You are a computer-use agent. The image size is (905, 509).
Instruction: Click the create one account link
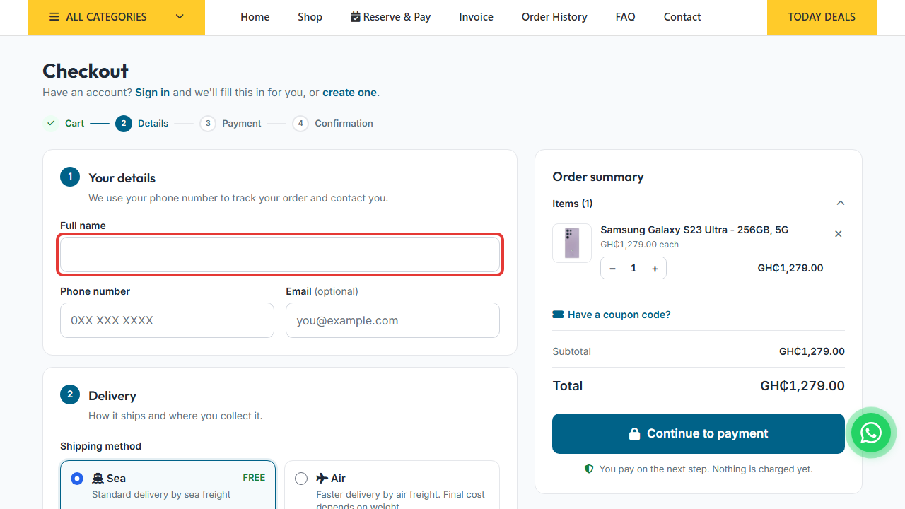pos(349,93)
